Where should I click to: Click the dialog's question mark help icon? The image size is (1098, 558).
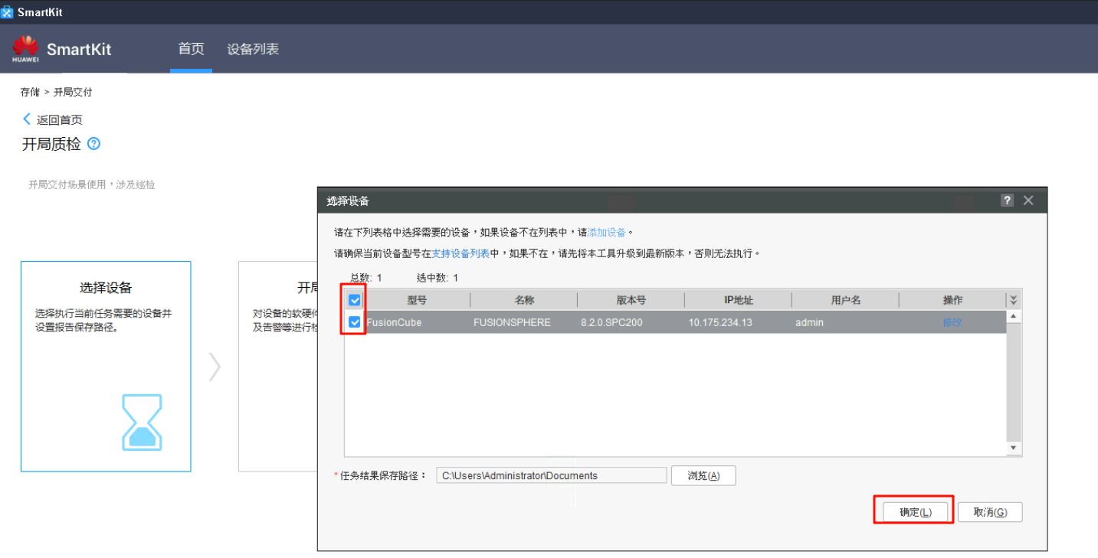tap(1007, 201)
